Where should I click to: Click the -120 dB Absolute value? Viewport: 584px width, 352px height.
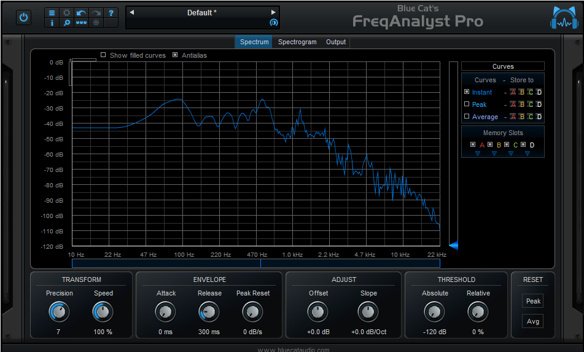(435, 332)
